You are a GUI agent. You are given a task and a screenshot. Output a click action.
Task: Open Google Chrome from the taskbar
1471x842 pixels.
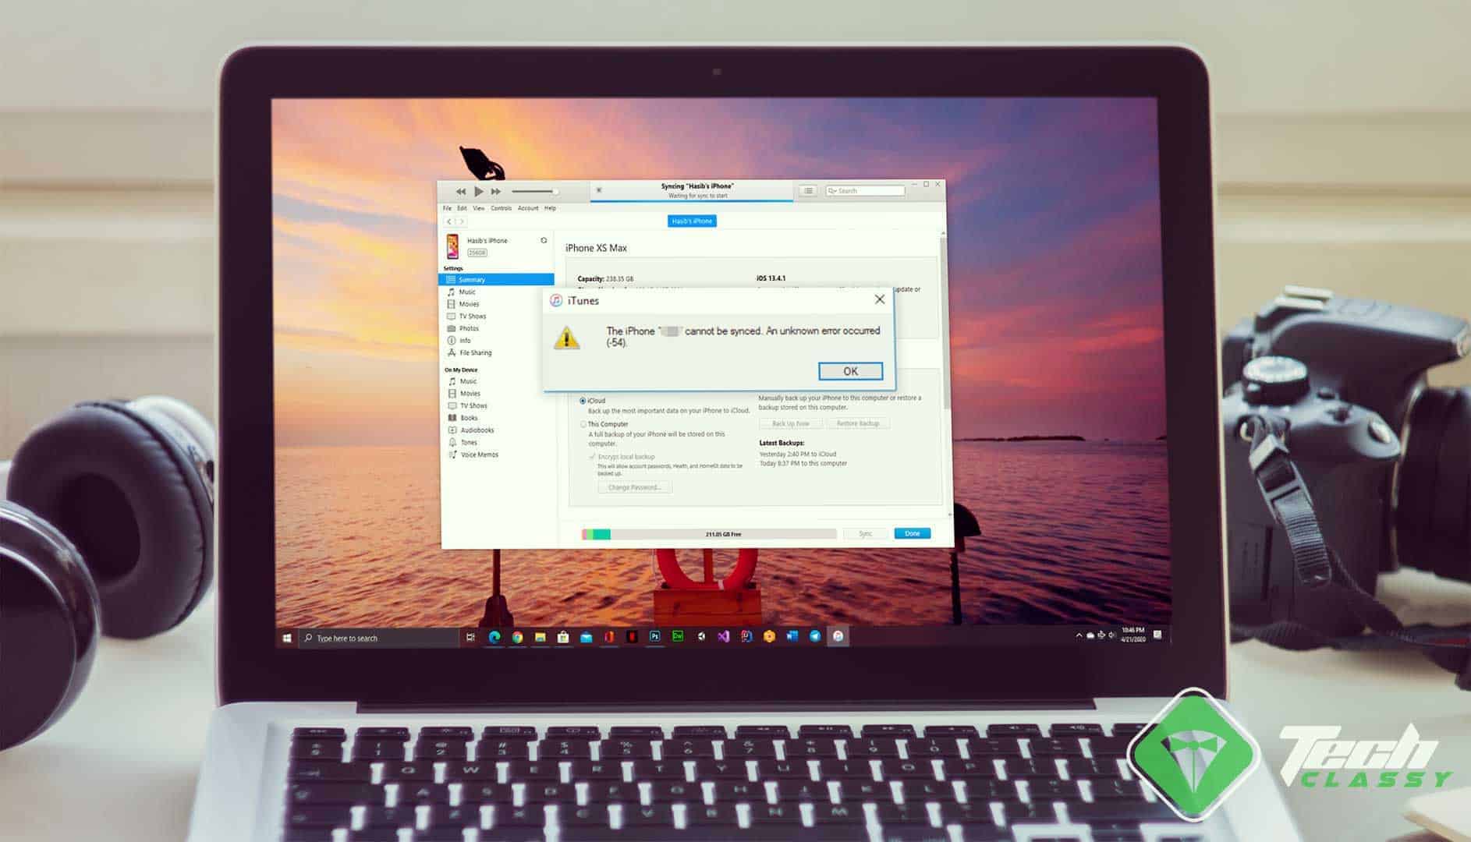tap(517, 637)
